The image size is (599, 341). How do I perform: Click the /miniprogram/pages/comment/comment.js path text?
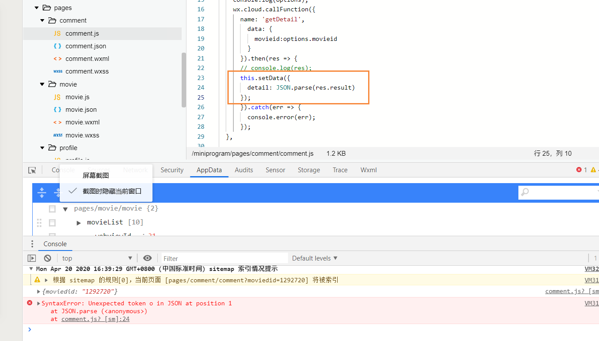(x=252, y=154)
